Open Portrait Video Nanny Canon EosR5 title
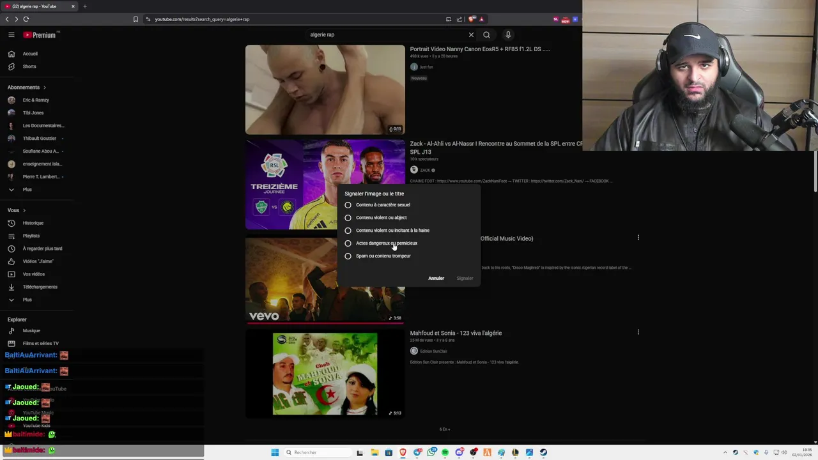 [x=480, y=49]
